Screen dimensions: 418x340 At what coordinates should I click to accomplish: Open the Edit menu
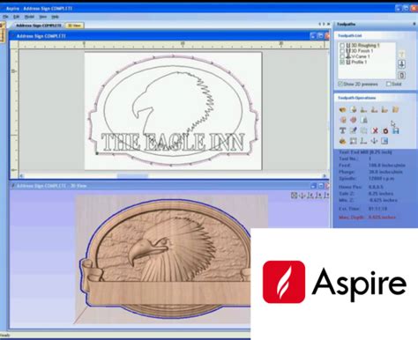point(17,17)
